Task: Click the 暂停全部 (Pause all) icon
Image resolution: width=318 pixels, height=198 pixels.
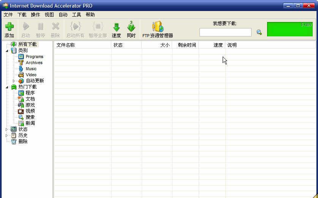Action: [x=98, y=26]
